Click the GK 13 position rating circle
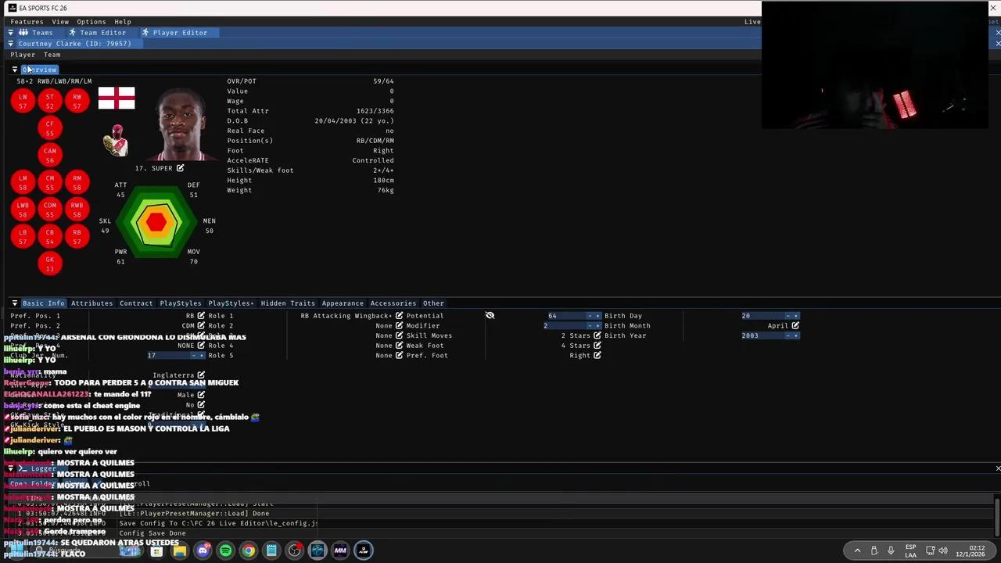 pyautogui.click(x=50, y=264)
